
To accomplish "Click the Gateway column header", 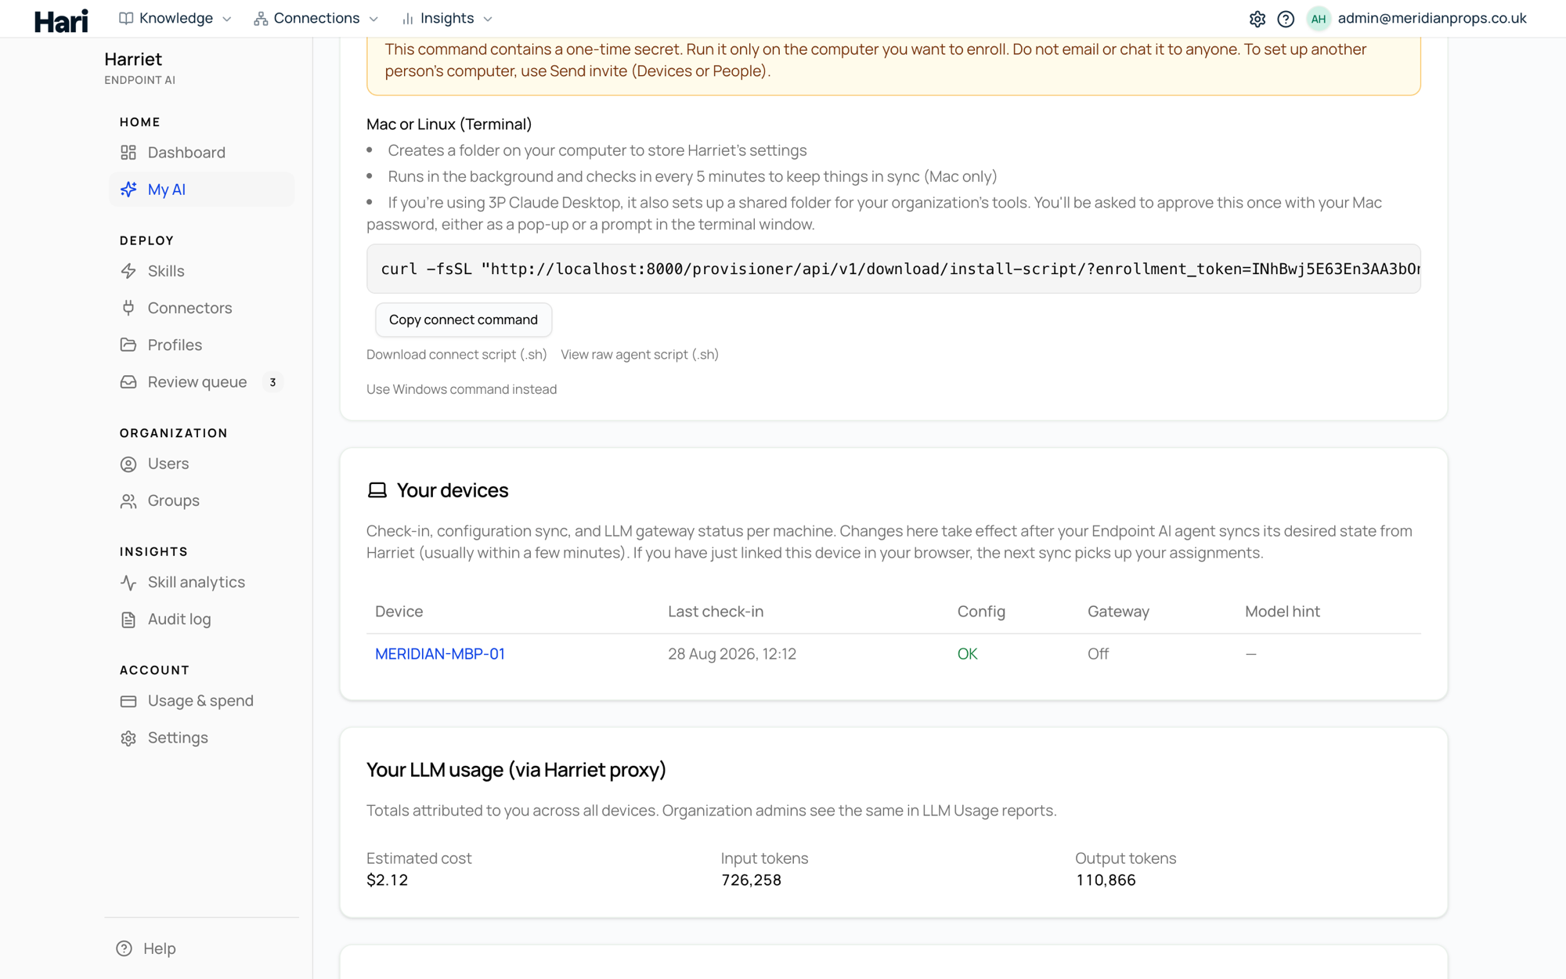I will [1118, 612].
